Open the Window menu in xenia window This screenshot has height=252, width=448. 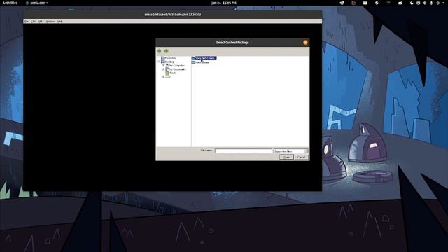50,22
